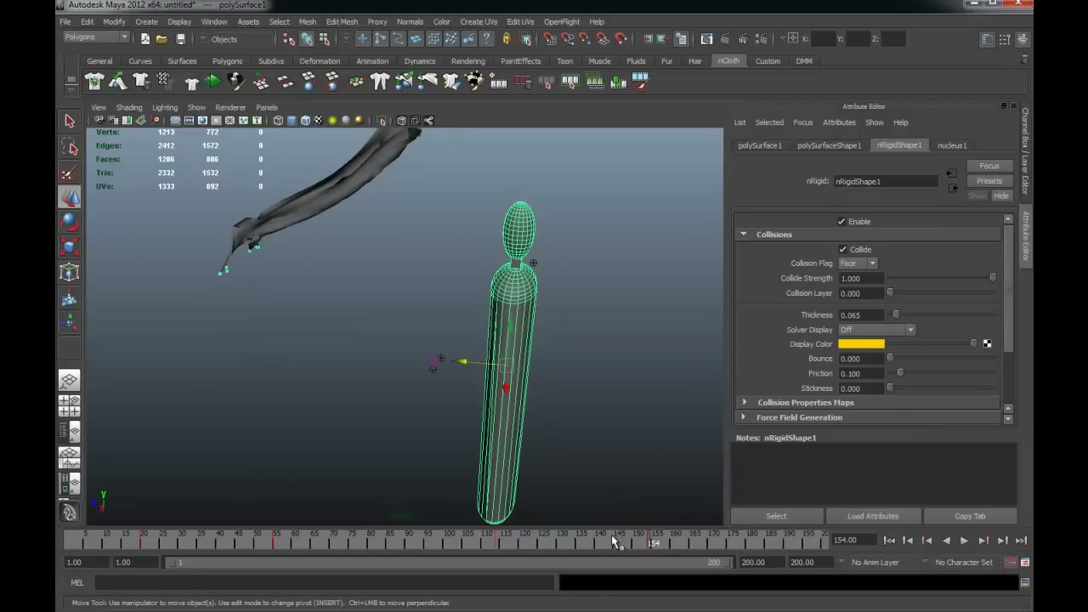Open the Edit Mesh menu
Screen dimensions: 1088x612
342,22
